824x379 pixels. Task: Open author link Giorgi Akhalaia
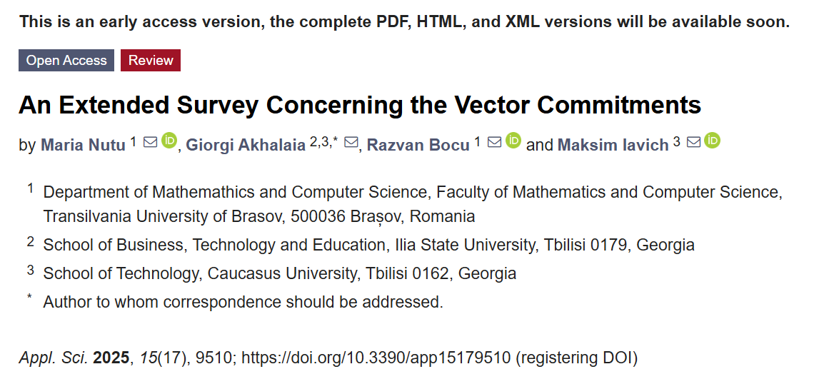pos(246,145)
